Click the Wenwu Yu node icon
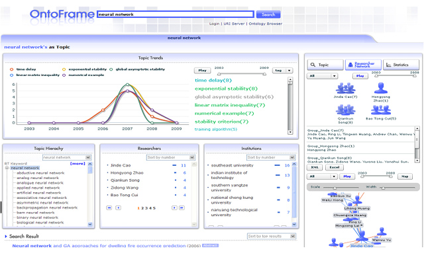This screenshot has height=259, width=424. click(x=382, y=231)
